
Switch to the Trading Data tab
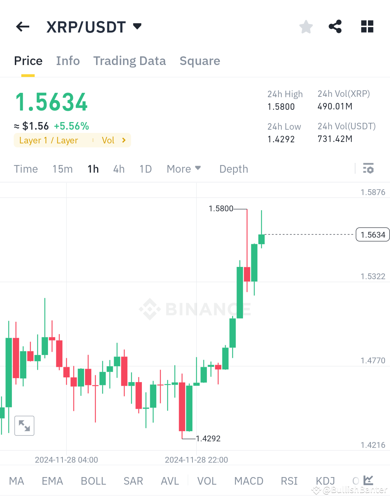[x=130, y=61]
